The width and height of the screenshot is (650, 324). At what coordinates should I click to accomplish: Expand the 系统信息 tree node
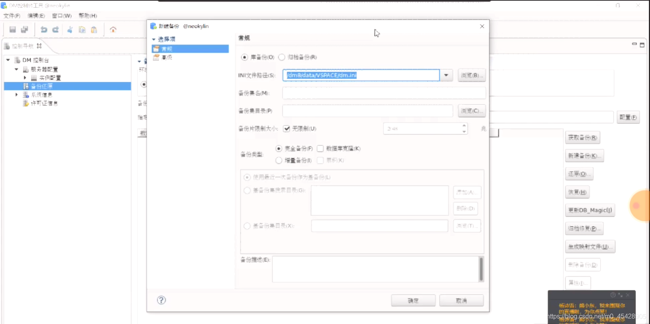[x=16, y=95]
